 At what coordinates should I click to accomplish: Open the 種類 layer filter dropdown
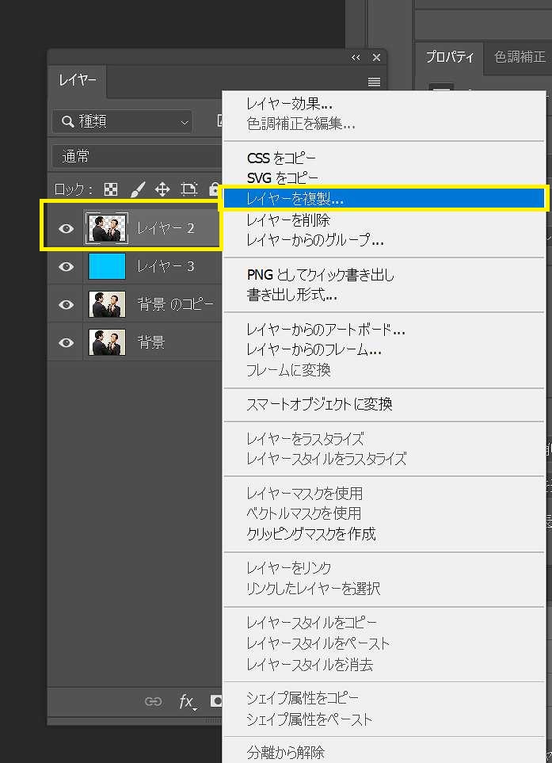point(123,122)
